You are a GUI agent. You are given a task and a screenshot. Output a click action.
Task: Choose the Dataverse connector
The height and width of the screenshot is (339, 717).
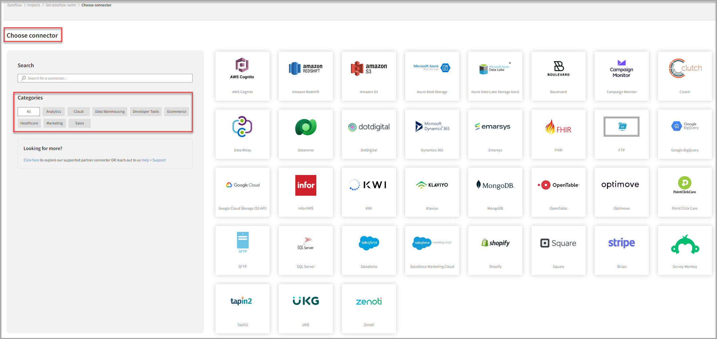point(306,134)
